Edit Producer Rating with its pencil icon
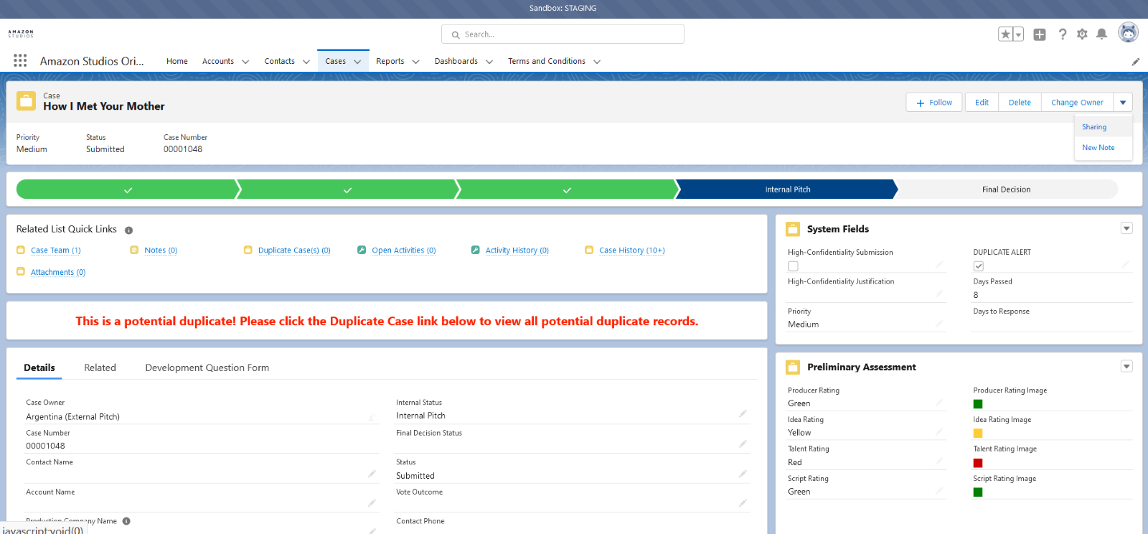 point(939,402)
